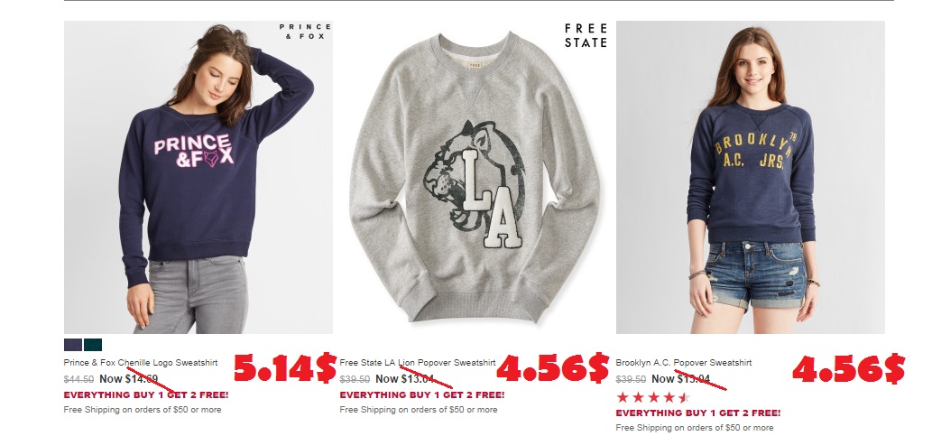The width and height of the screenshot is (932, 436).
Task: Click the Buy 1 Get 2 Free promo under Free State
Action: coord(422,395)
